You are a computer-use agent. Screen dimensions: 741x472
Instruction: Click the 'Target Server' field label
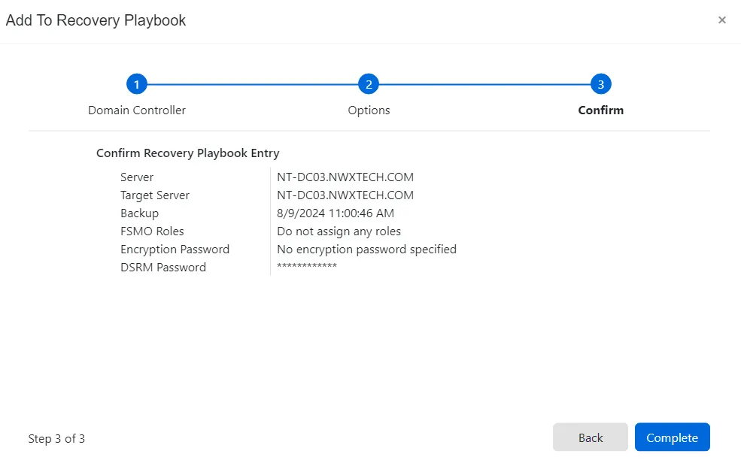(154, 195)
